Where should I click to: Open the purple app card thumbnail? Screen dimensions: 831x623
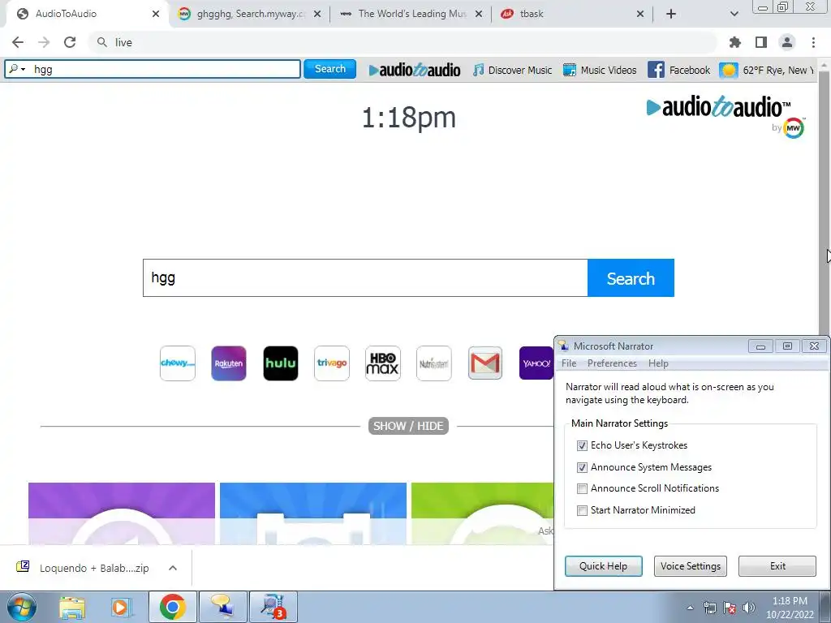122,513
